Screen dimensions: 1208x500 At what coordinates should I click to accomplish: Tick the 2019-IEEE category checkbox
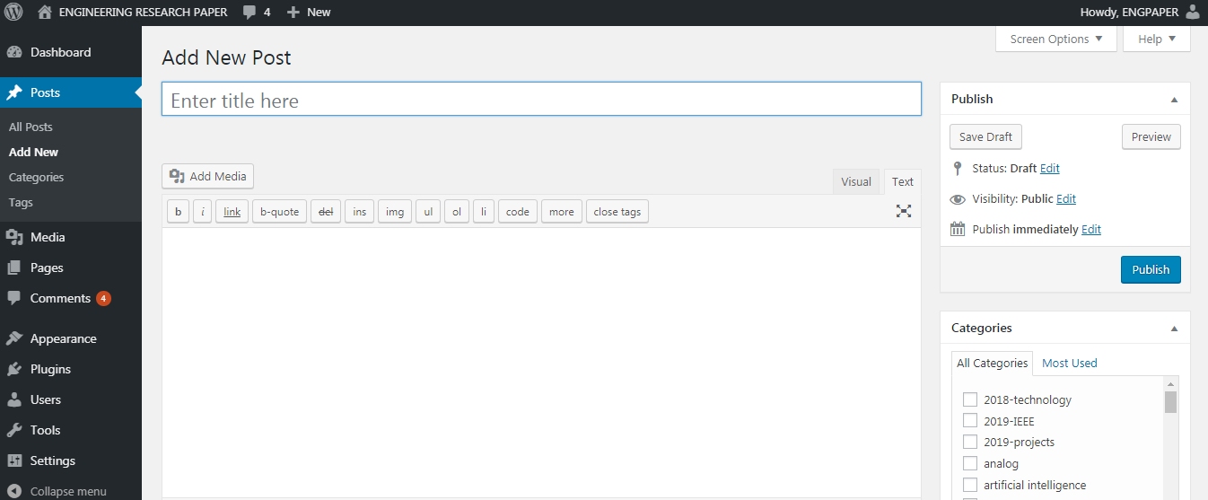[969, 420]
